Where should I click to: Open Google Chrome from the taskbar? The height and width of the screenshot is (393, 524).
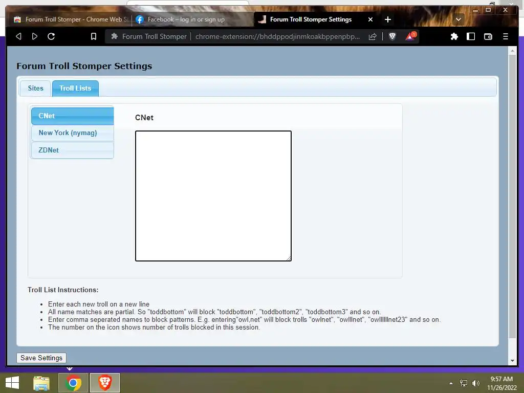point(73,383)
